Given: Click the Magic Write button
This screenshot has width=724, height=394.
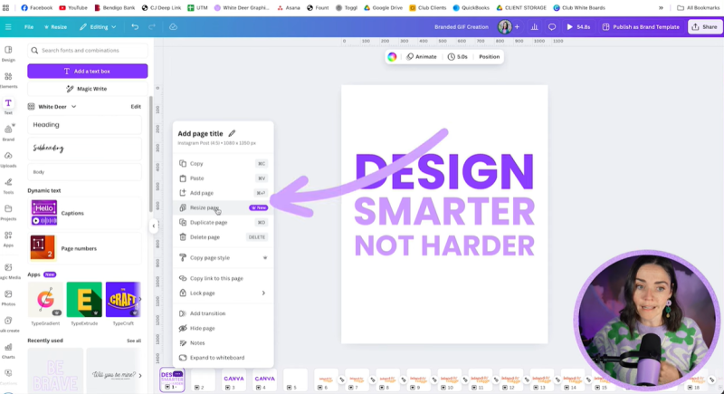Looking at the screenshot, I should [x=87, y=89].
